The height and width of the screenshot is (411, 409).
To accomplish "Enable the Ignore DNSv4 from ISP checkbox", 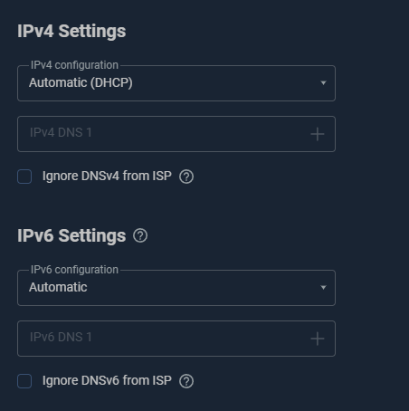I will tap(24, 177).
